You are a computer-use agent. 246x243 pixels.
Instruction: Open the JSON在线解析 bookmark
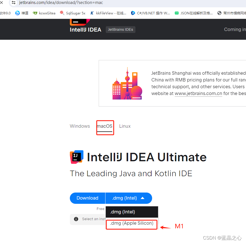tap(194, 13)
